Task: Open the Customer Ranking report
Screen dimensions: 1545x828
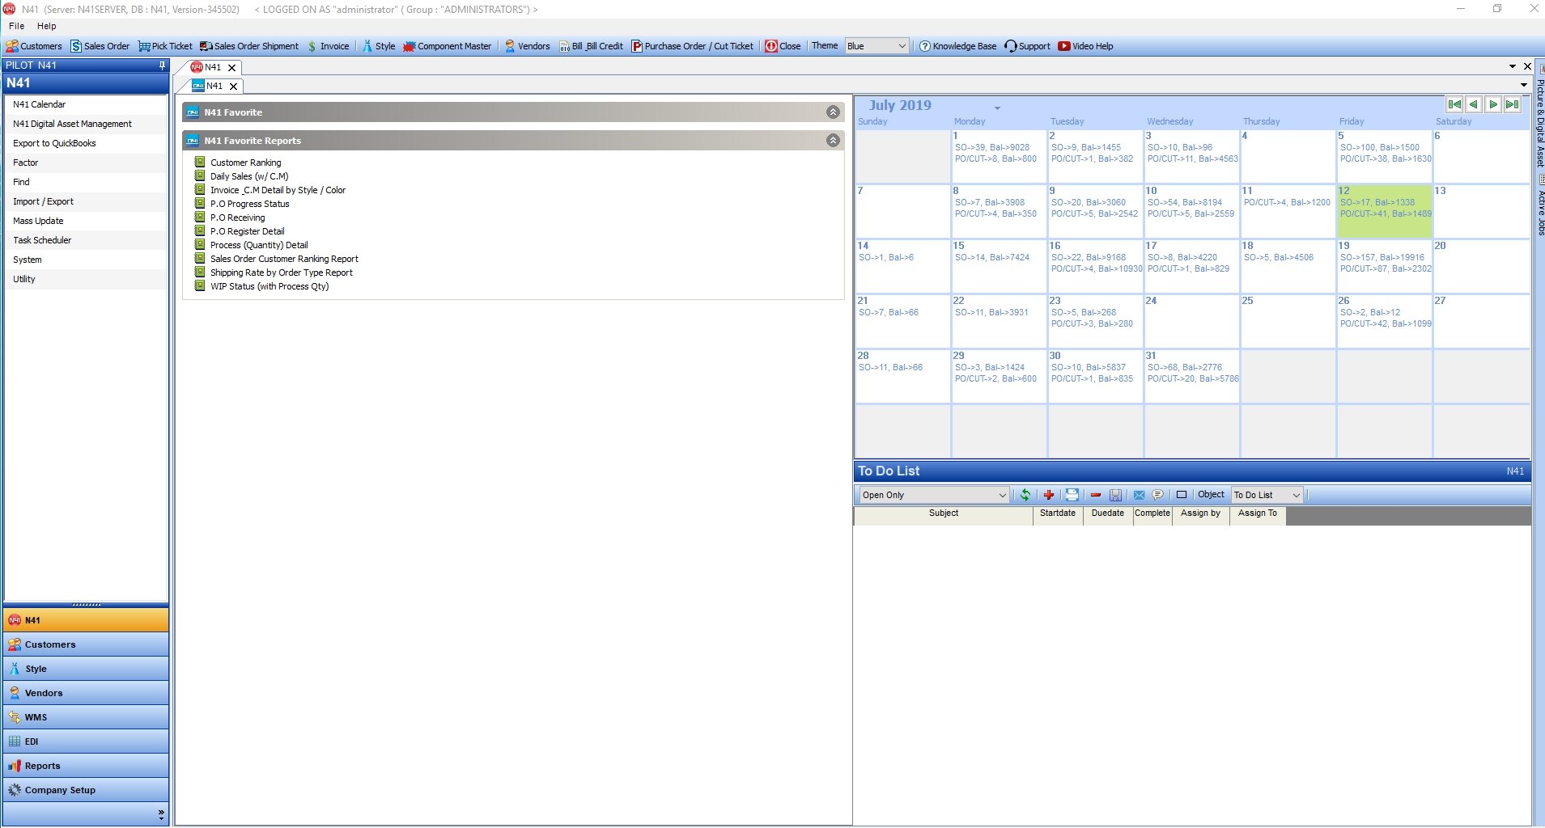Action: point(245,163)
